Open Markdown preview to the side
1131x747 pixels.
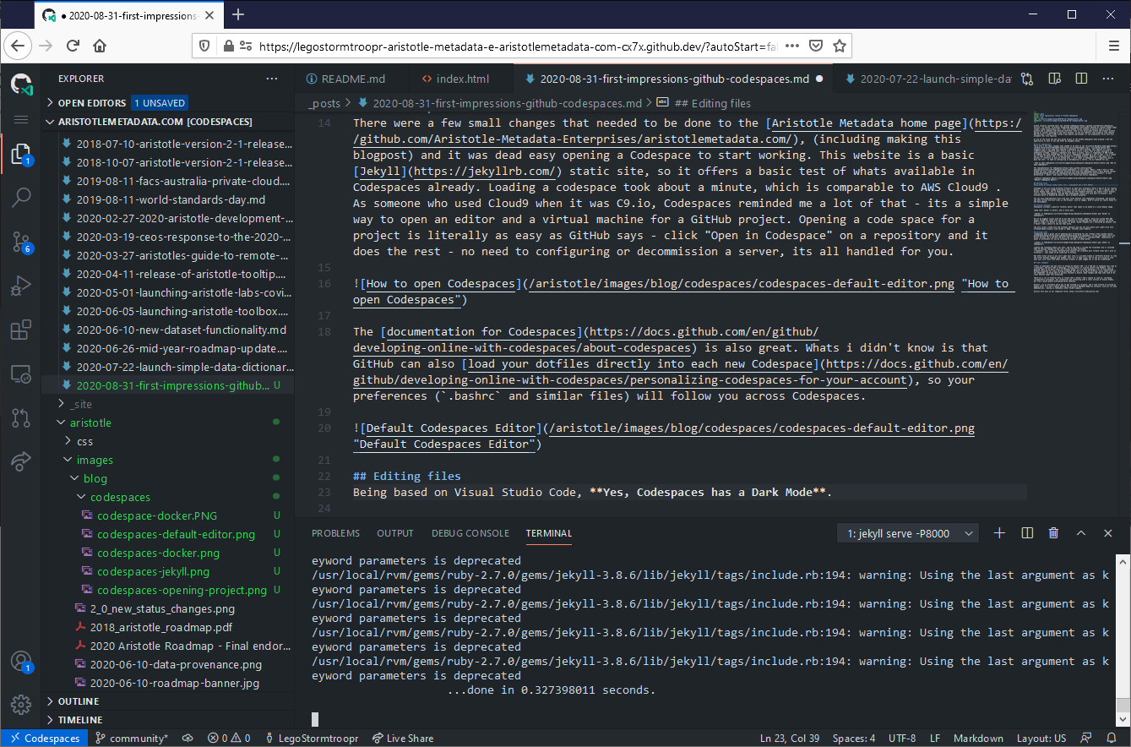(x=1054, y=79)
